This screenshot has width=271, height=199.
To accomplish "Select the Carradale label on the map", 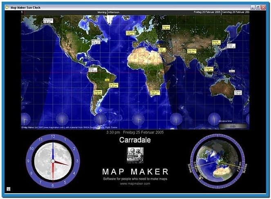I will [130, 33].
